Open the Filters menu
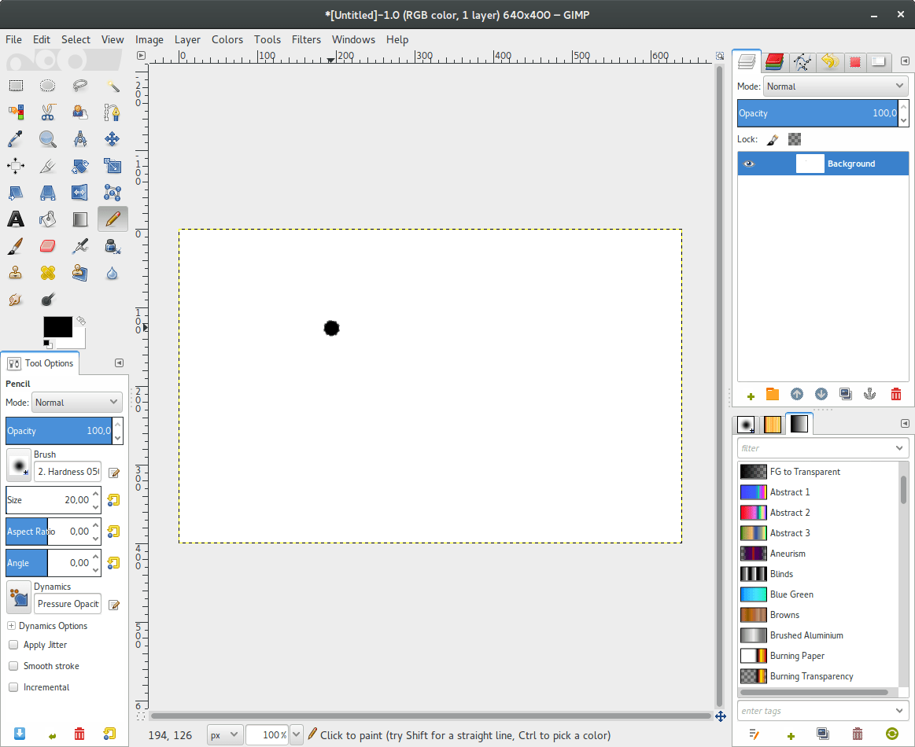The image size is (915, 747). pos(306,39)
